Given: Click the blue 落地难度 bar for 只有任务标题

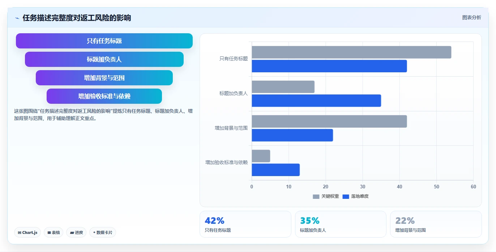Looking at the screenshot, I should coord(329,66).
